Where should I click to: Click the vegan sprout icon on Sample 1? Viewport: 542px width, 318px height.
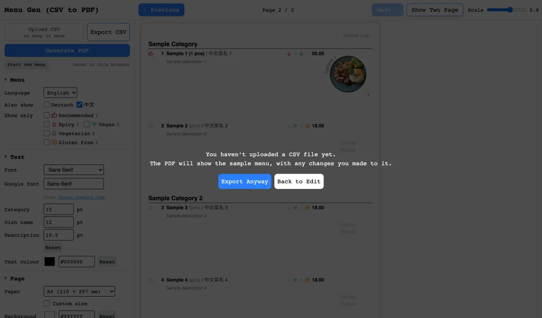pos(295,54)
